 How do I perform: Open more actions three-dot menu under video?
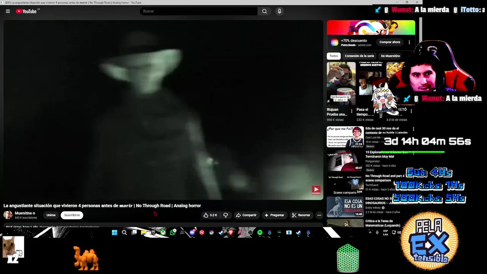point(319,215)
